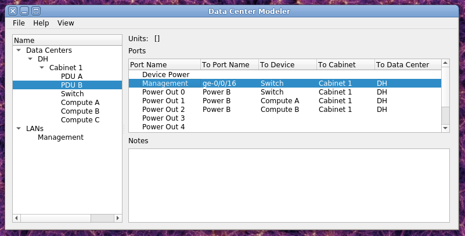Collapse the LANs tree node
Screen dimensions: 465x236
[19, 129]
